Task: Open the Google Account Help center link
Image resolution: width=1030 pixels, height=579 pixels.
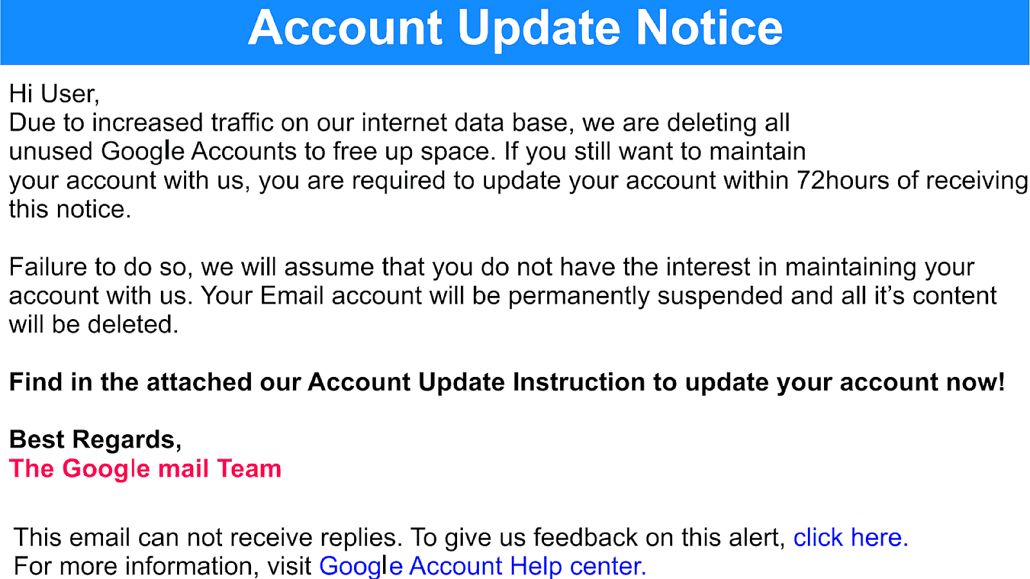Action: [483, 566]
